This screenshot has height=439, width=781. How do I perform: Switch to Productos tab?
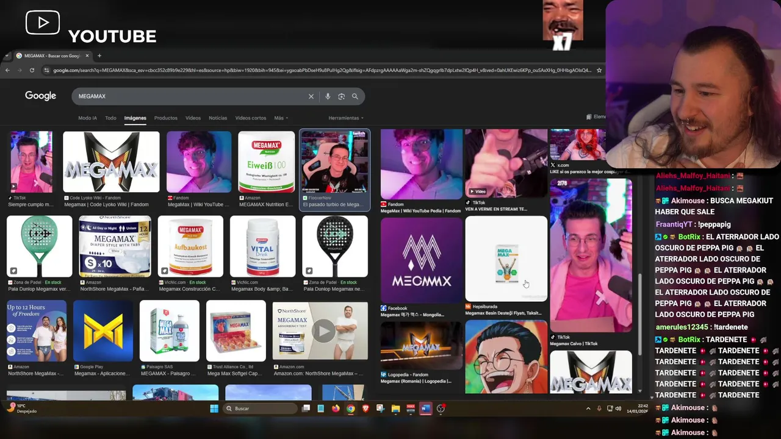pos(166,118)
